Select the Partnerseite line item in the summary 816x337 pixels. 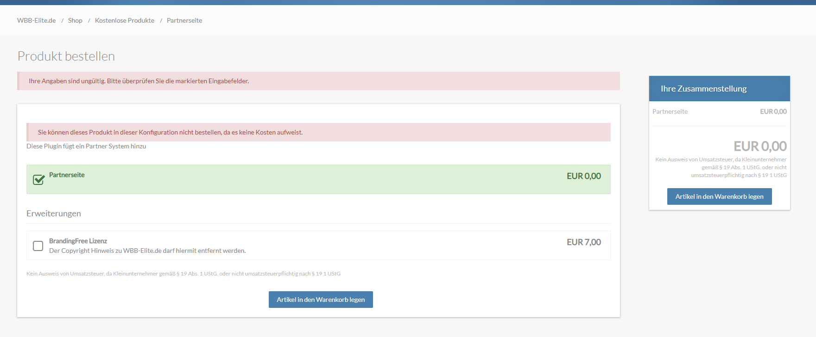pyautogui.click(x=670, y=111)
